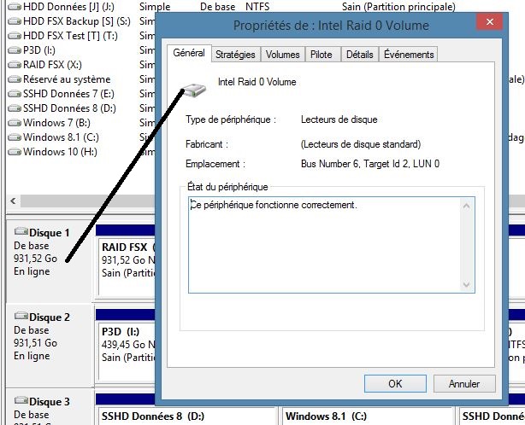525x425 pixels.
Task: Click the Disque 2 label
Action: (x=50, y=317)
